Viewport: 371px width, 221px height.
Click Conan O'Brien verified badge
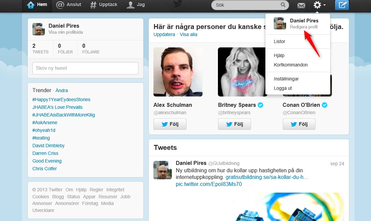pyautogui.click(x=325, y=105)
